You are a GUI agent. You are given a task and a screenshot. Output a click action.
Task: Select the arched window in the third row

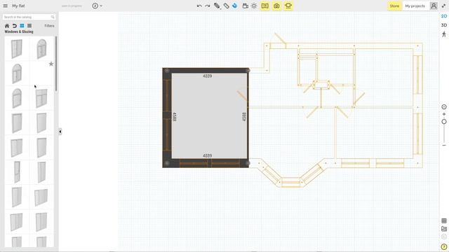pyautogui.click(x=17, y=98)
